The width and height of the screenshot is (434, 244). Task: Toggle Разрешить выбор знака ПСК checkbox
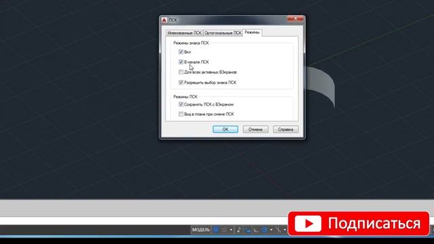(181, 83)
